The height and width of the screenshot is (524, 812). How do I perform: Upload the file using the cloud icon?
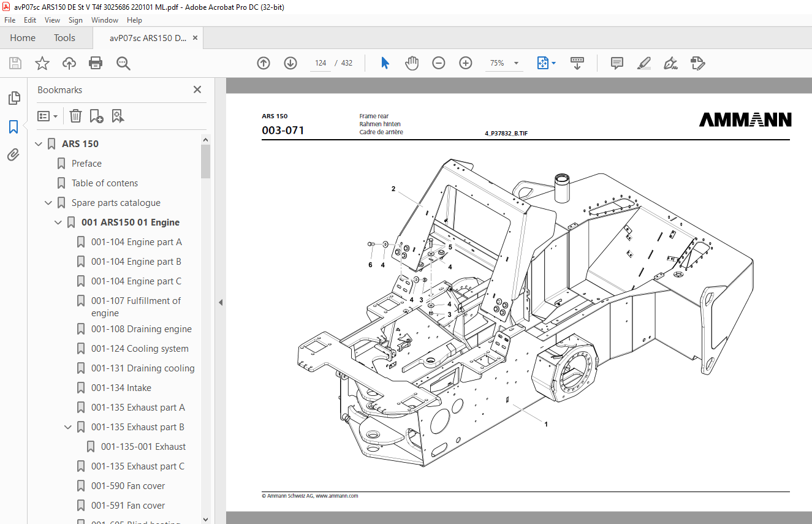pyautogui.click(x=69, y=63)
